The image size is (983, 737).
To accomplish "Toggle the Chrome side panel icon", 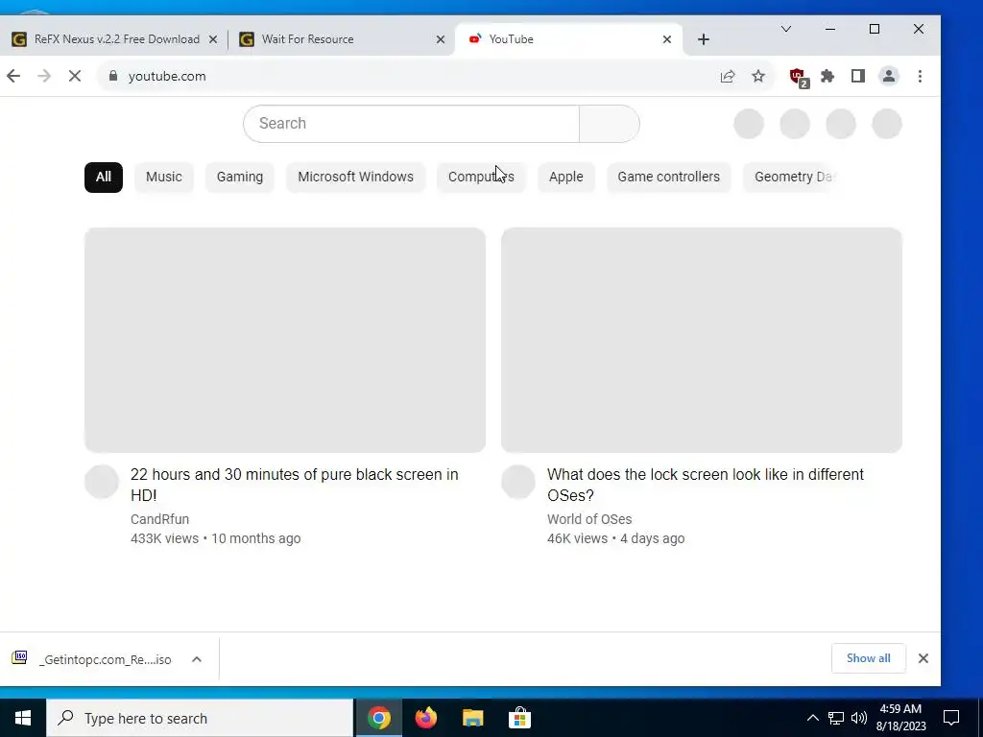I will (x=857, y=77).
